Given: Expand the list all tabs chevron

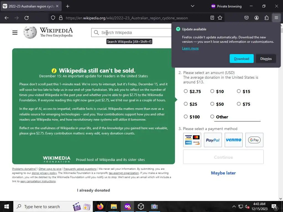Looking at the screenshot, I should pos(193,6).
